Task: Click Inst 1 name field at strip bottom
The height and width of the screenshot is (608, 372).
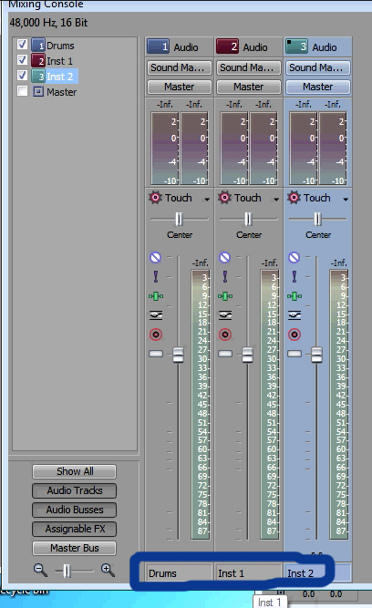Action: [x=248, y=573]
